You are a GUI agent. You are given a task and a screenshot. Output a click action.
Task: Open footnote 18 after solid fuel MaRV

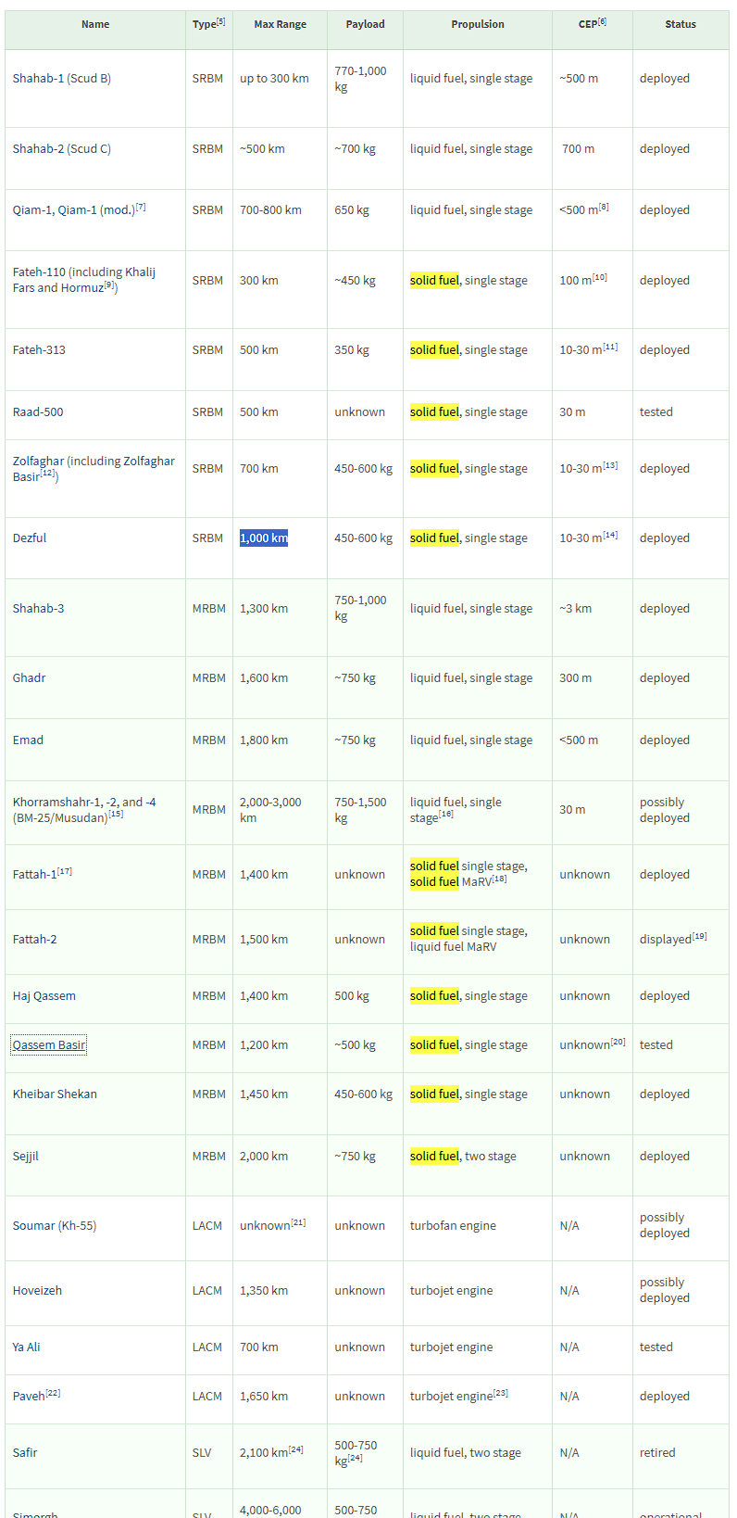(500, 879)
